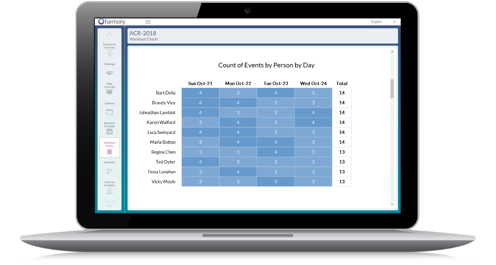Click the External Contacts label

coord(110,184)
